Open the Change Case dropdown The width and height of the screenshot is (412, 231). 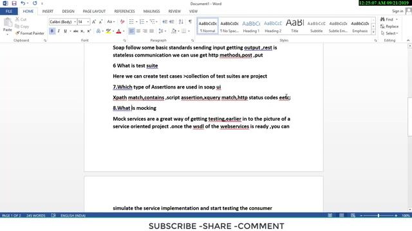tap(111, 22)
